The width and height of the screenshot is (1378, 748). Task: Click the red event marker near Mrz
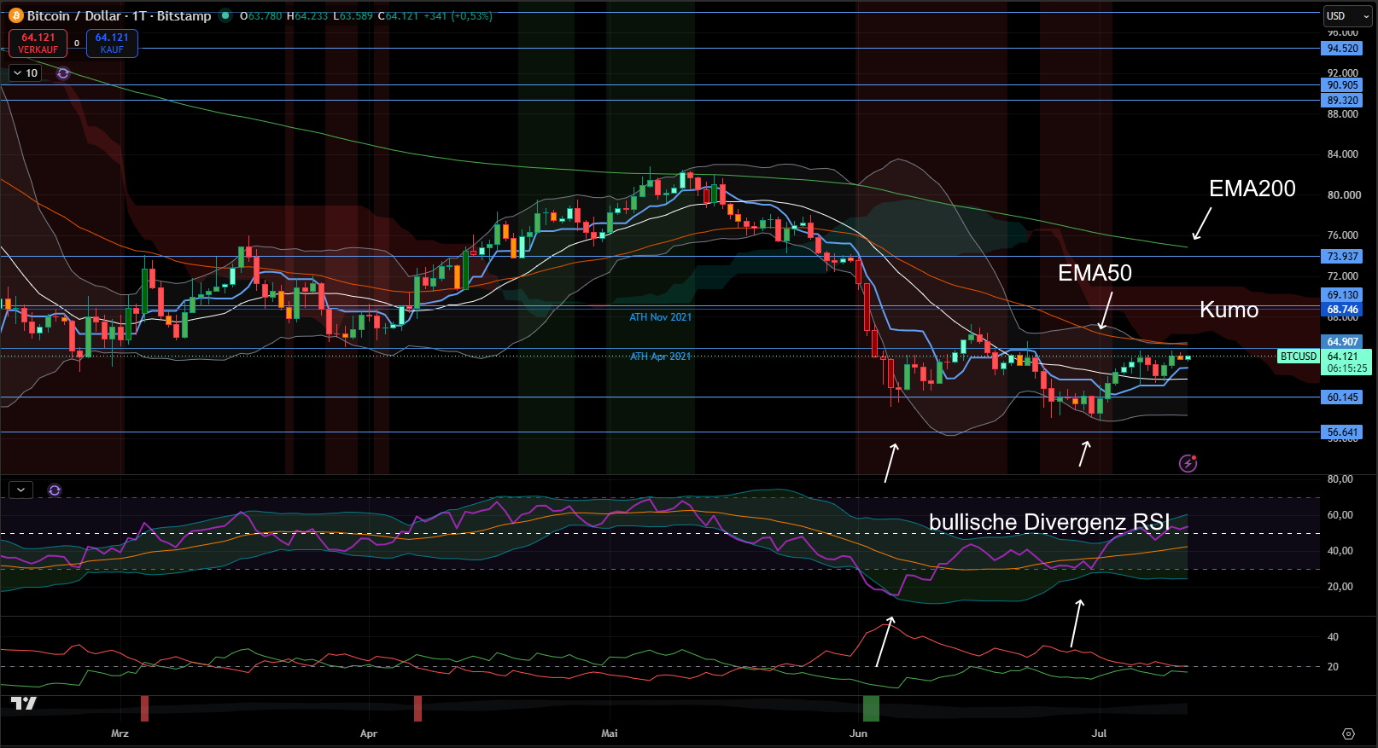145,708
